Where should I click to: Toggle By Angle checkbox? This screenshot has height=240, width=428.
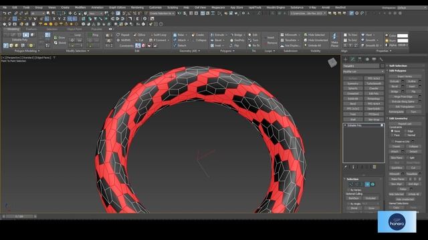click(348, 203)
